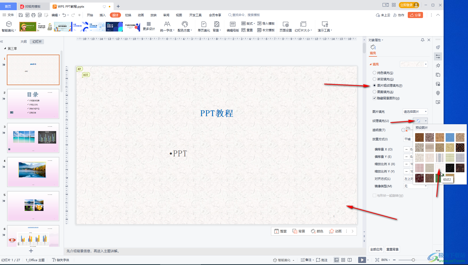
Task: Click the 重置背景 button
Action: coord(392,250)
